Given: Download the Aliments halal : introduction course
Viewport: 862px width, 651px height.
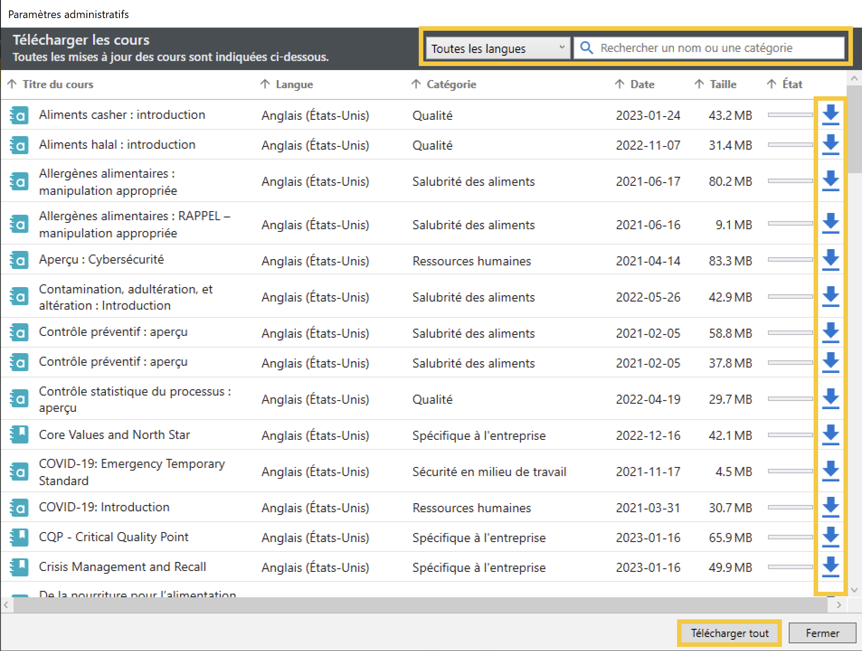Looking at the screenshot, I should [x=830, y=145].
